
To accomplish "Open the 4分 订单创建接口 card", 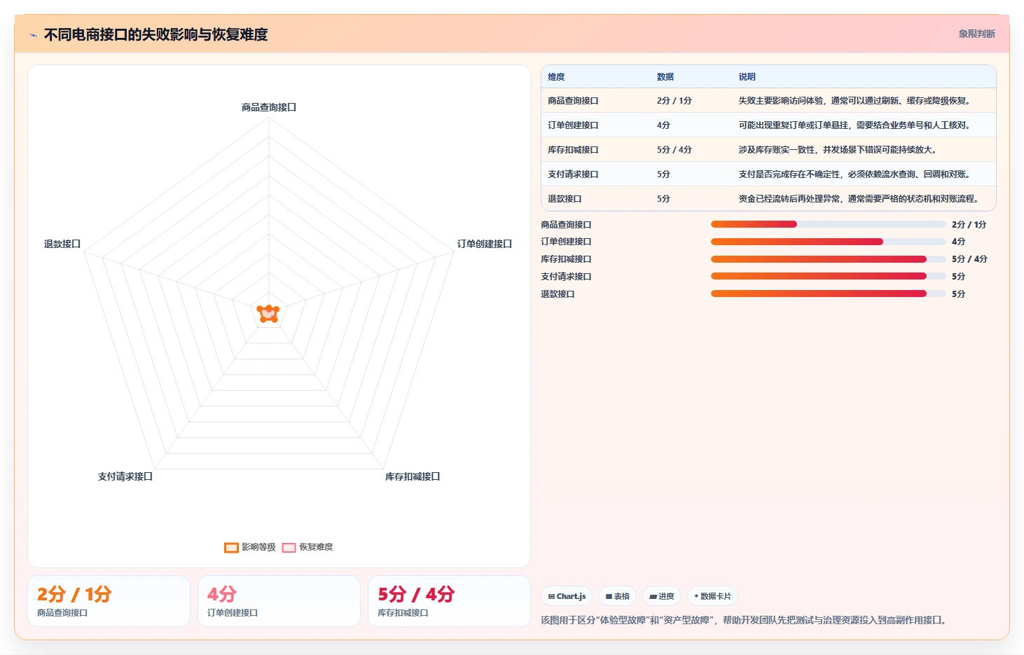I will tap(279, 601).
